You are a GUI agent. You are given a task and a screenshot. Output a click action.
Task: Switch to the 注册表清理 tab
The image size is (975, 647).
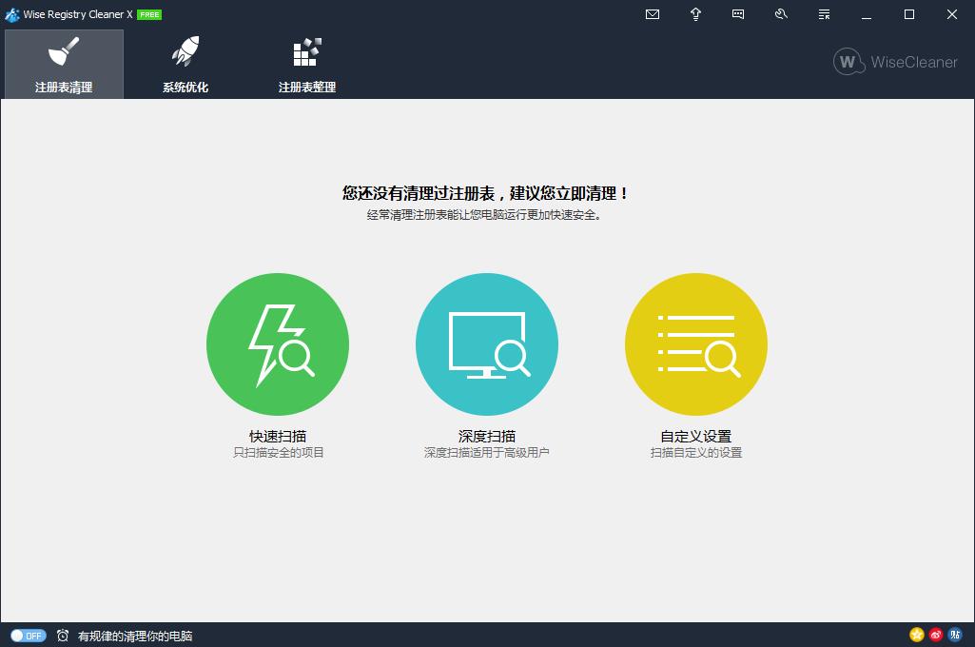click(x=63, y=64)
